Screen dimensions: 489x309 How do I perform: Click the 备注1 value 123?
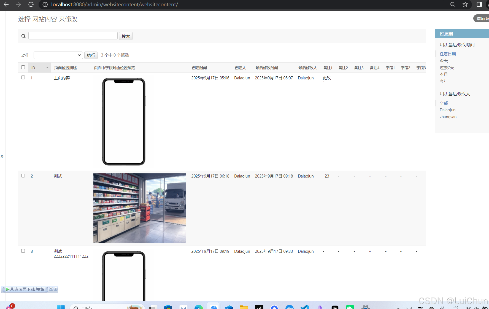pyautogui.click(x=326, y=176)
